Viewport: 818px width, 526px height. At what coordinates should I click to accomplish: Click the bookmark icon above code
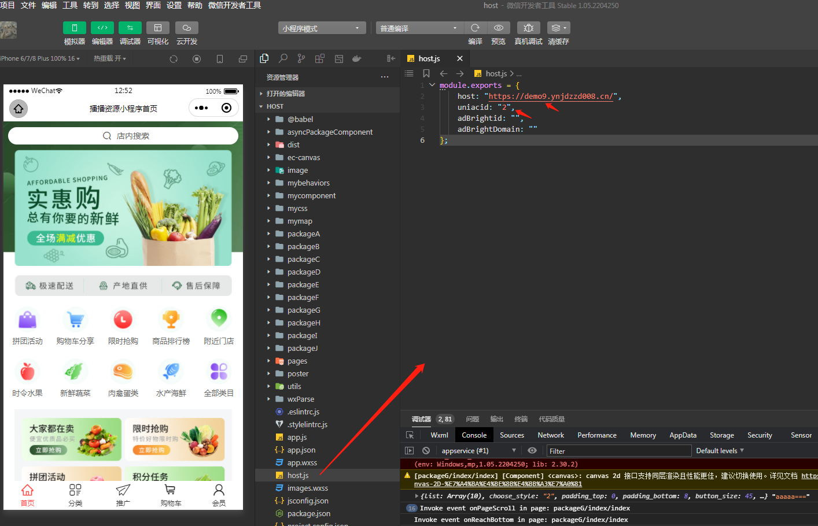coord(426,73)
